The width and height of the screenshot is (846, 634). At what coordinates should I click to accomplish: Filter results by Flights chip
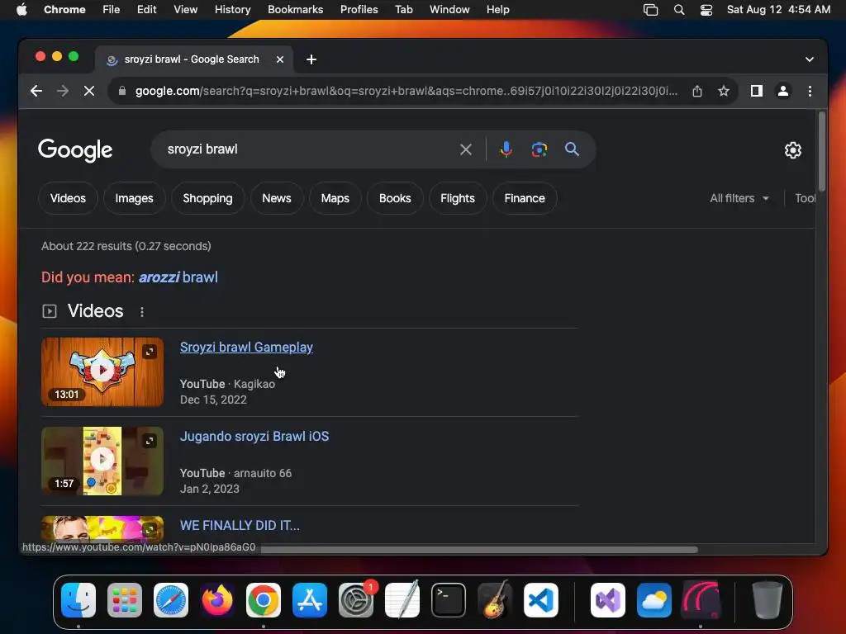click(458, 198)
